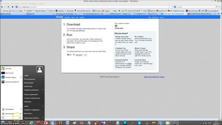Open the help link in the Ninite header
Viewport: 222px width, 125px height.
(150, 17)
